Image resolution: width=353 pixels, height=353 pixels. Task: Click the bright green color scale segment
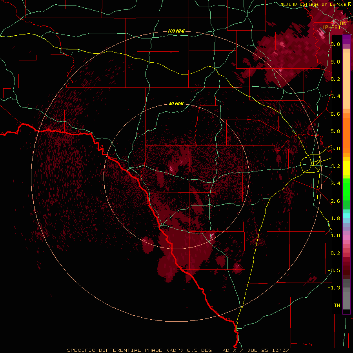click(346, 189)
